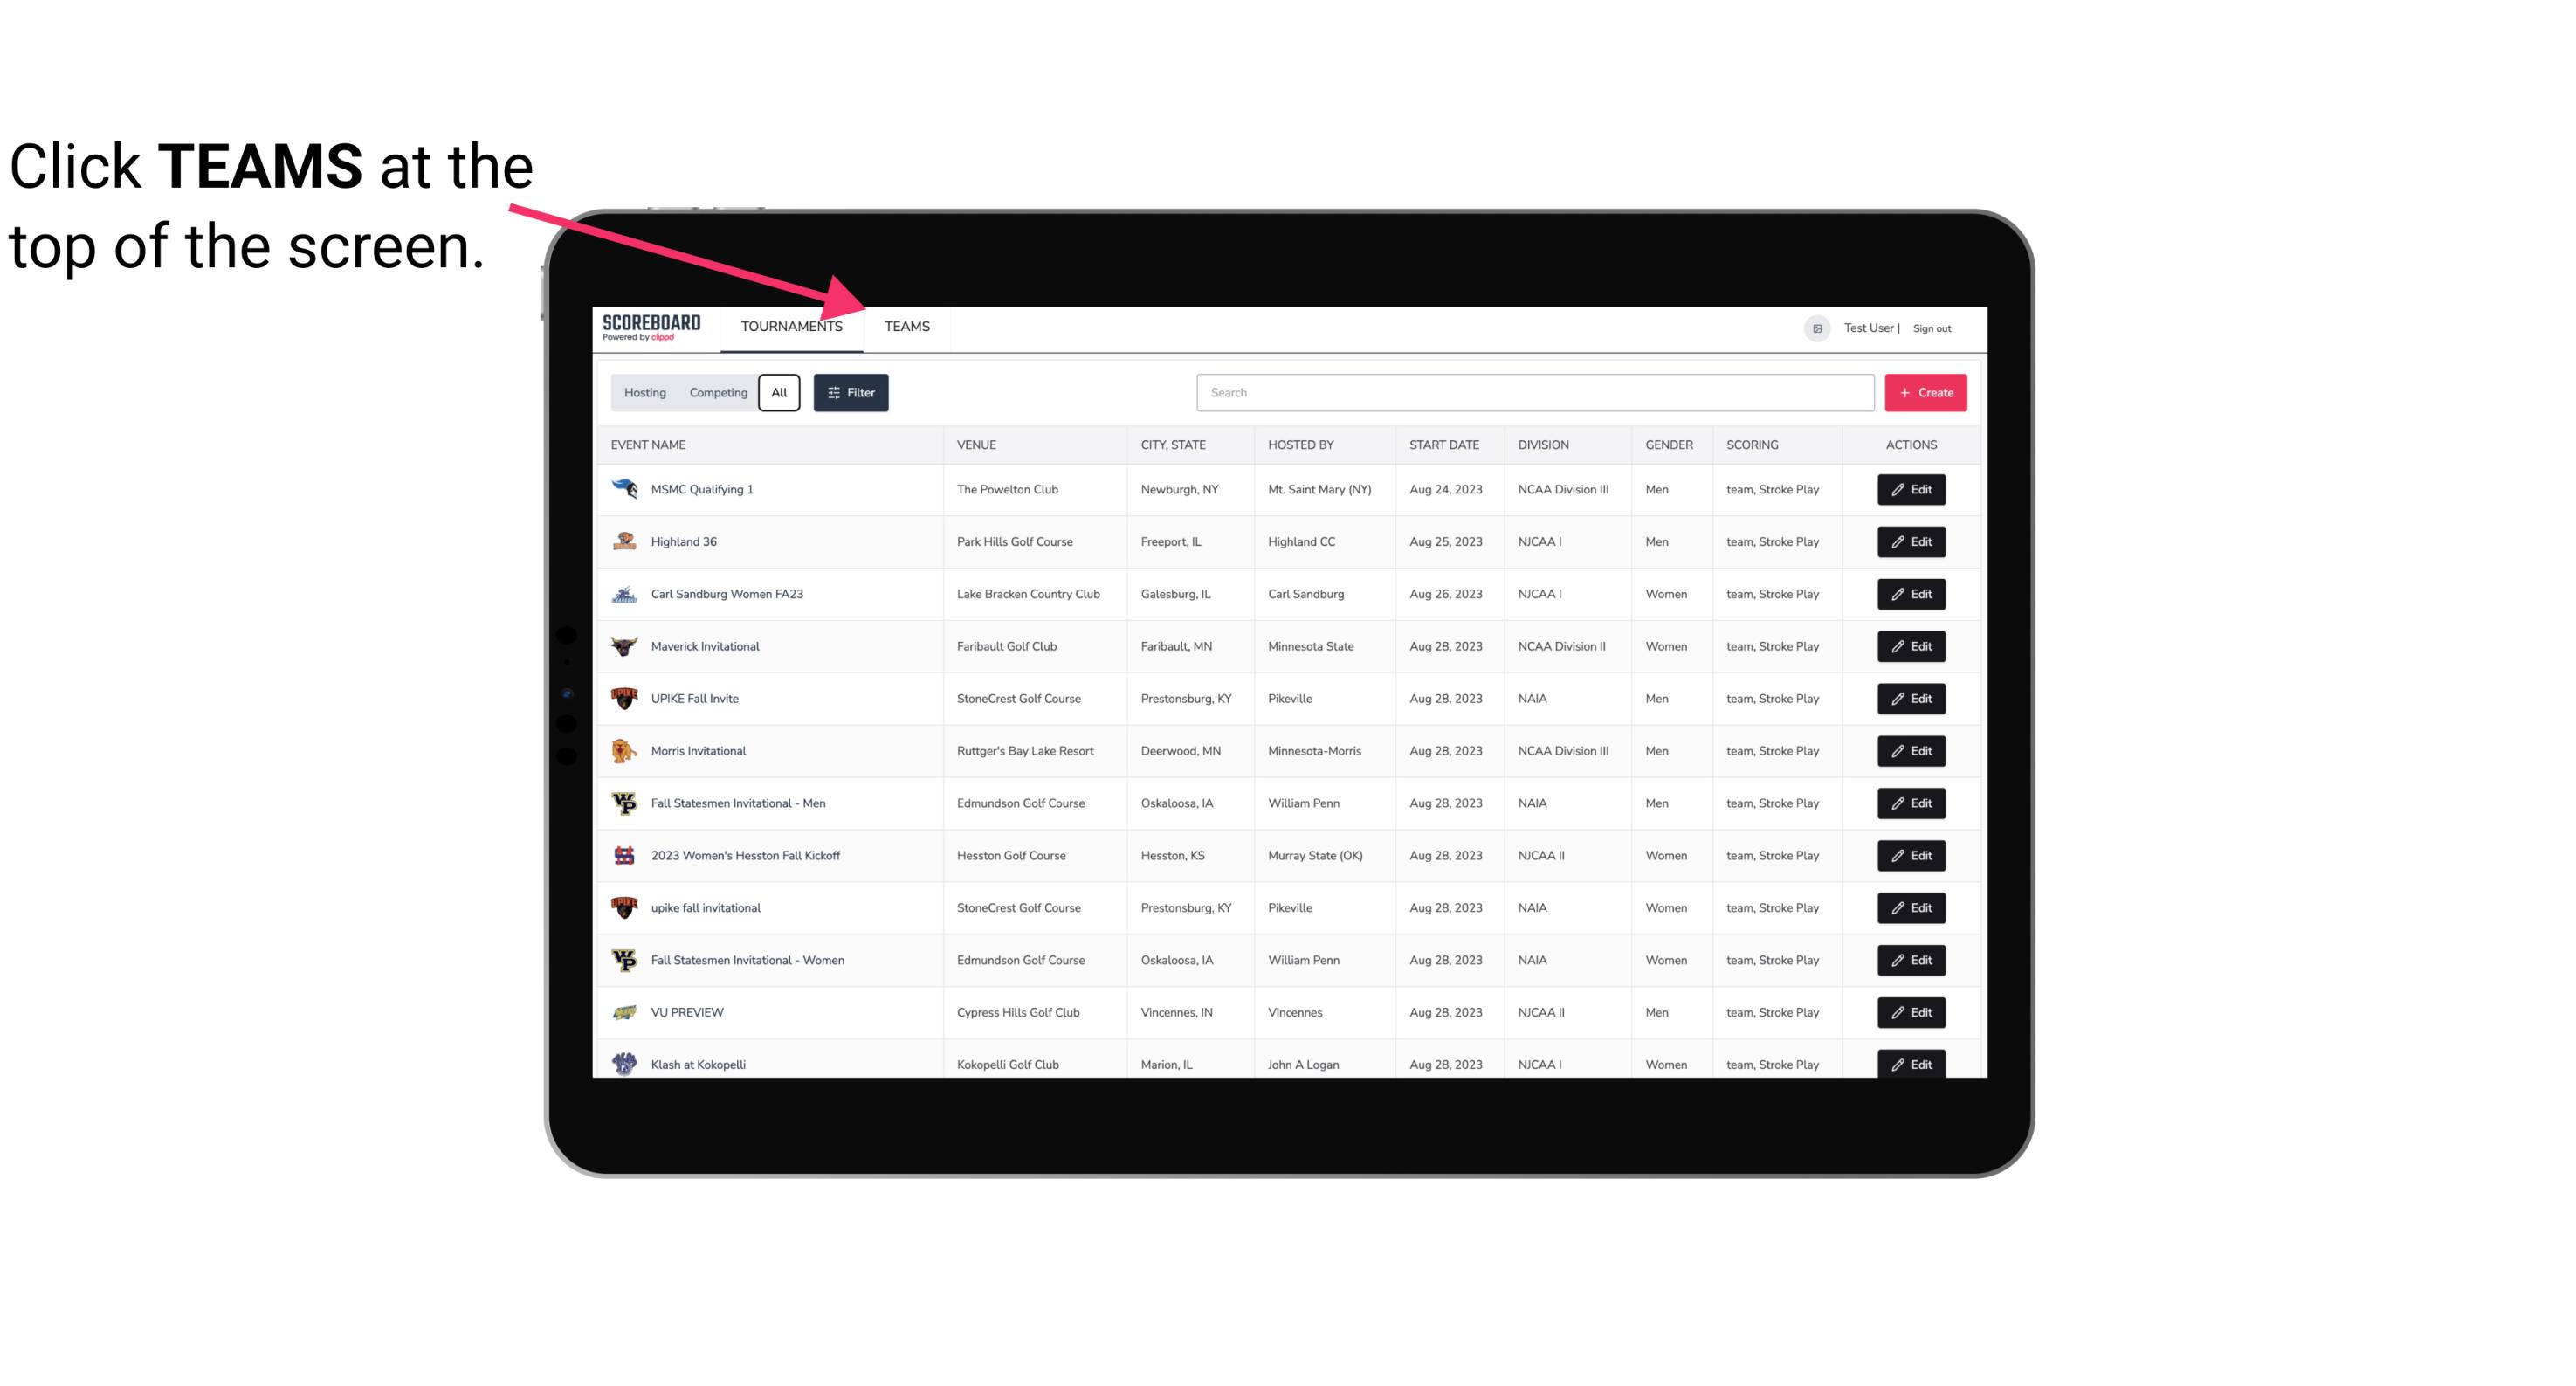This screenshot has width=2576, height=1386.
Task: Expand the DIVISION column header
Action: (1546, 444)
